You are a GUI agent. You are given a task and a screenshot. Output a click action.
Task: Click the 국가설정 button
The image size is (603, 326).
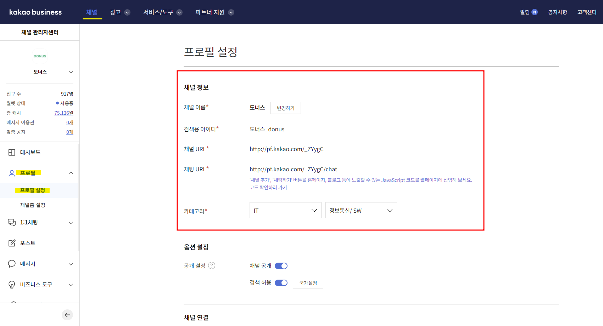308,283
